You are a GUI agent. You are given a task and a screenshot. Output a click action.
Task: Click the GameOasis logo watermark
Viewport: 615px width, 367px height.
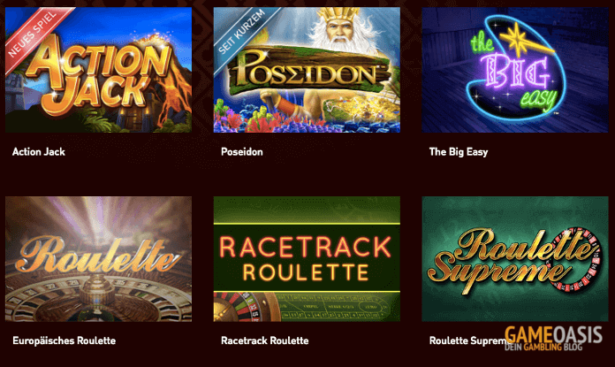click(553, 335)
